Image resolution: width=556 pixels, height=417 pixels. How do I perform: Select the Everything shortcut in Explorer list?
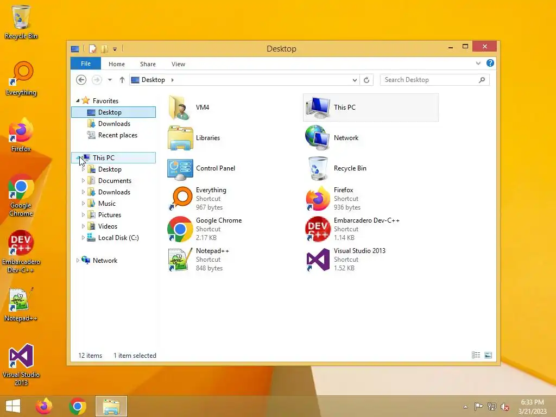(x=181, y=199)
